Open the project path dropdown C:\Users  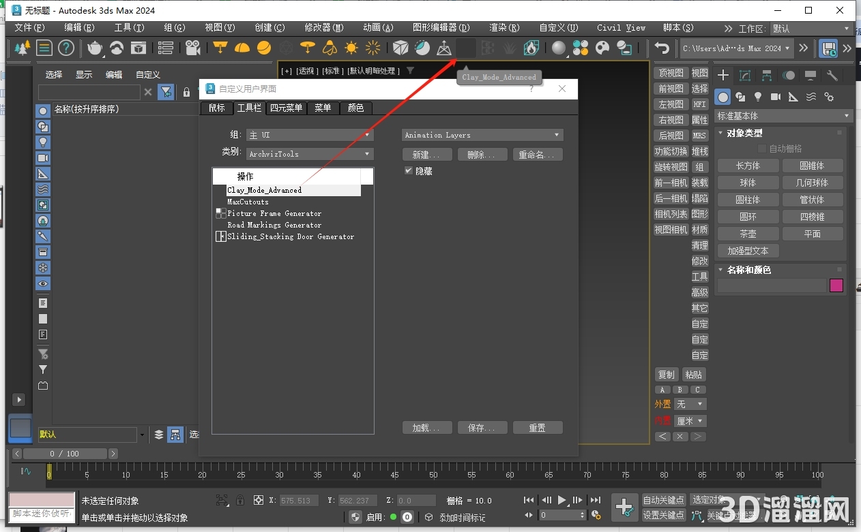pos(737,48)
